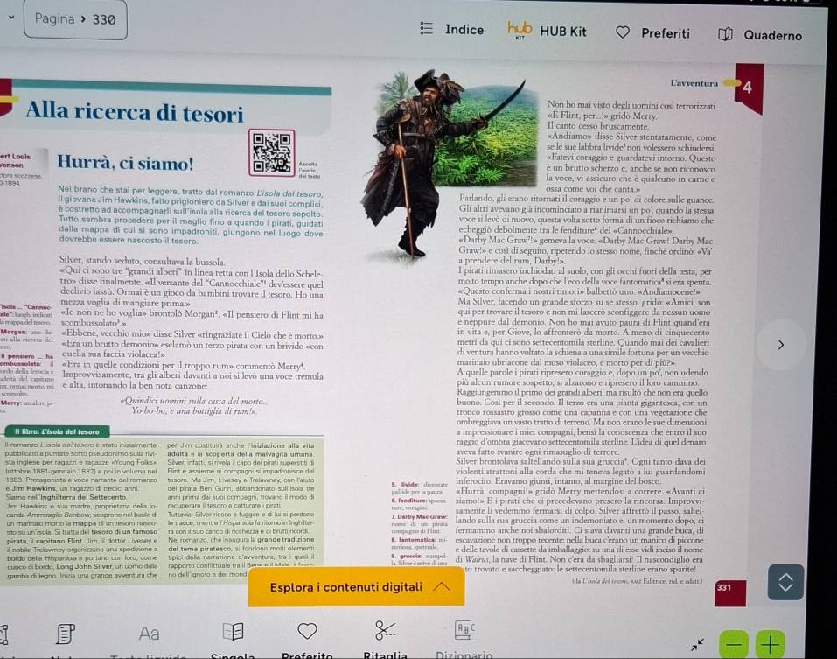Open the Preferiti favorites list
Screen dimensions: 837x659
653,34
